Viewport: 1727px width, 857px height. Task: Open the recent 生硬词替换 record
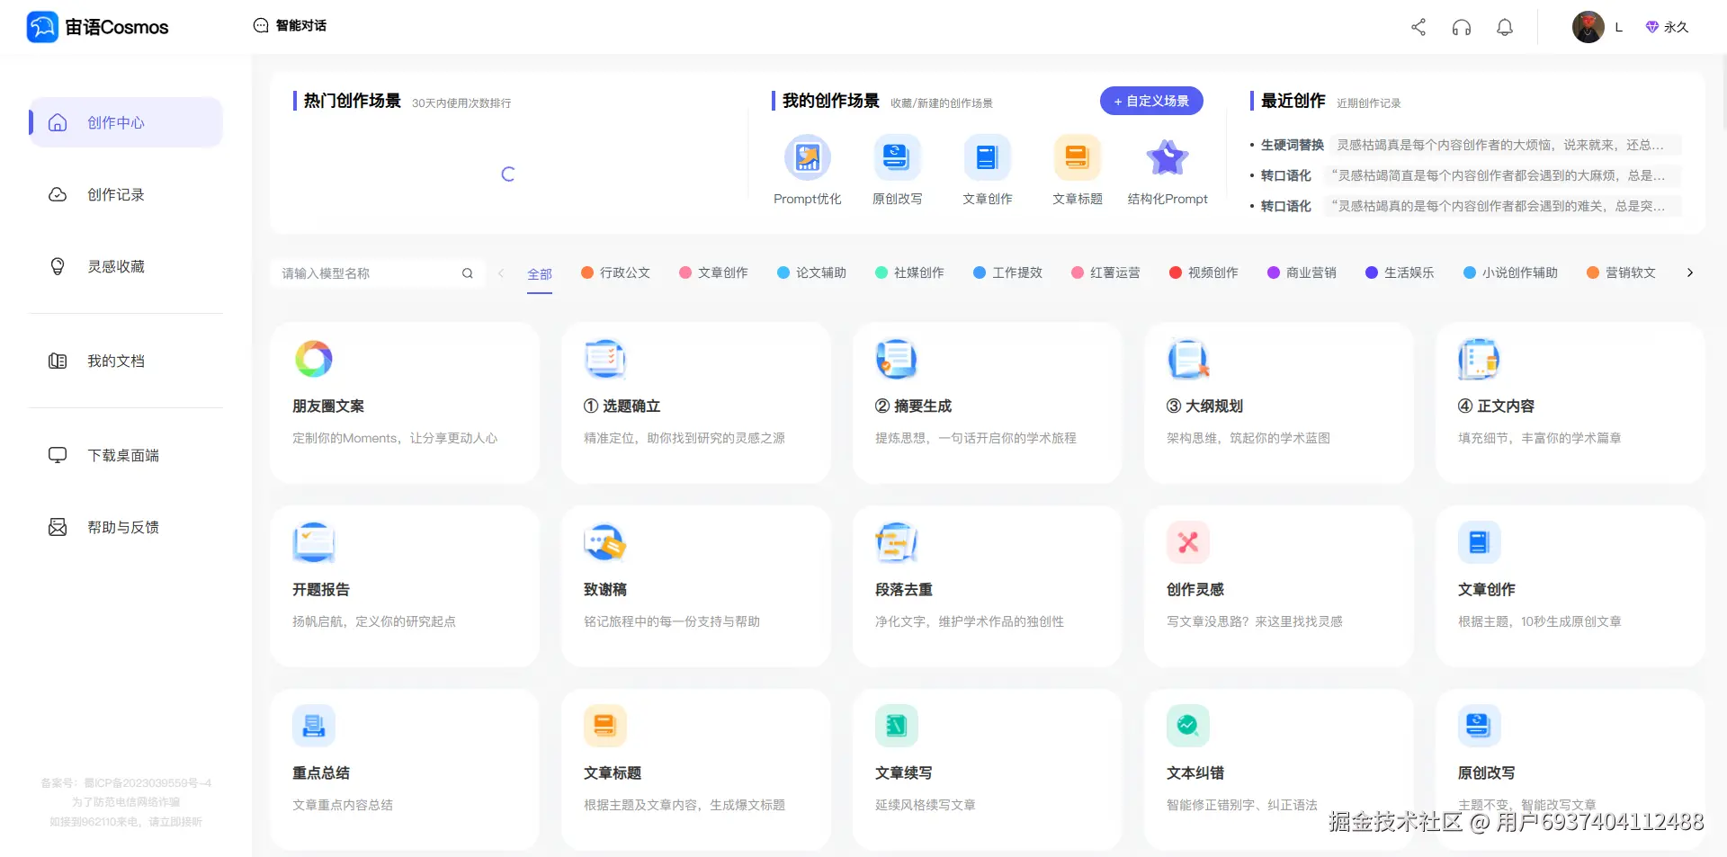tap(1466, 145)
